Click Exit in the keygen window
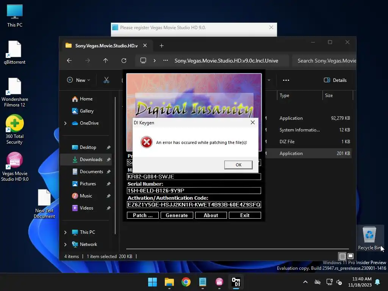The image size is (388, 291). (245, 215)
